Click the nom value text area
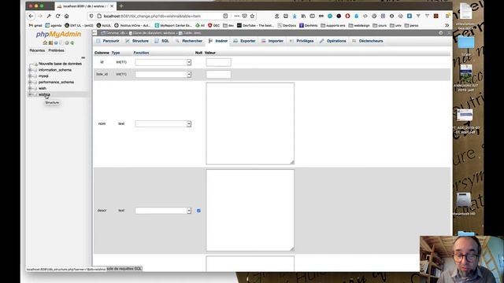This screenshot has height=283, width=504. tap(250, 123)
